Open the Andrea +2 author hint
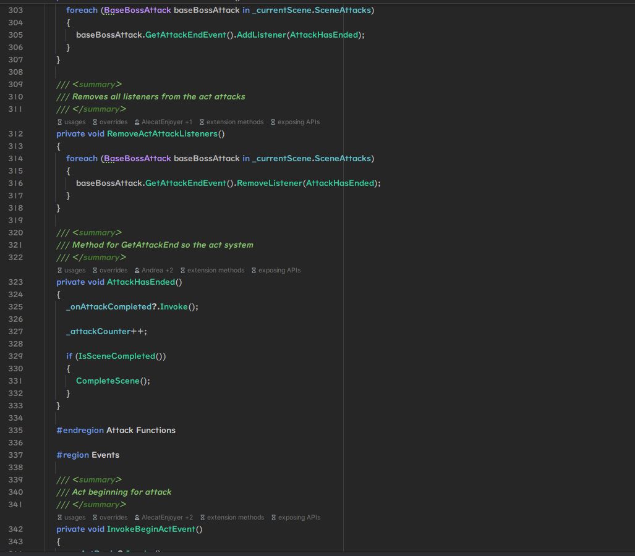The image size is (635, 556). point(154,271)
